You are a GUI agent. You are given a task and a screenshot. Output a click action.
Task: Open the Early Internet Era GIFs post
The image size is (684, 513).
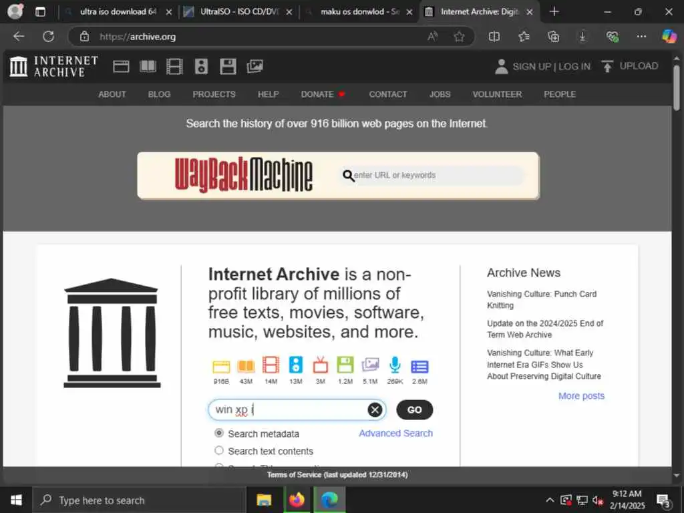pos(544,364)
